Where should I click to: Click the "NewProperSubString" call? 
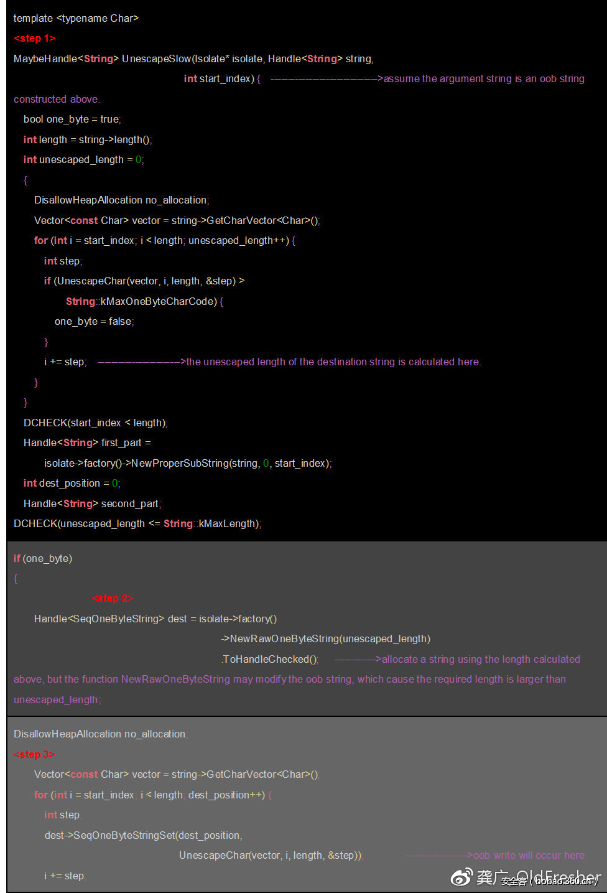(180, 464)
